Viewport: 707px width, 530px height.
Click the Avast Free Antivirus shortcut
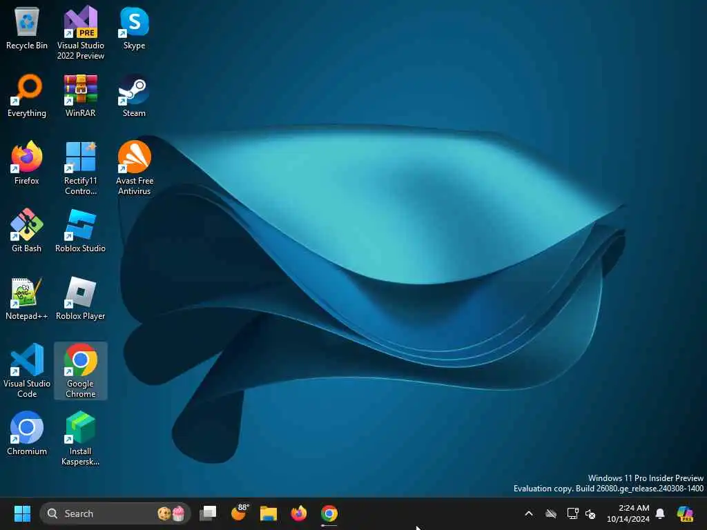[135, 168]
